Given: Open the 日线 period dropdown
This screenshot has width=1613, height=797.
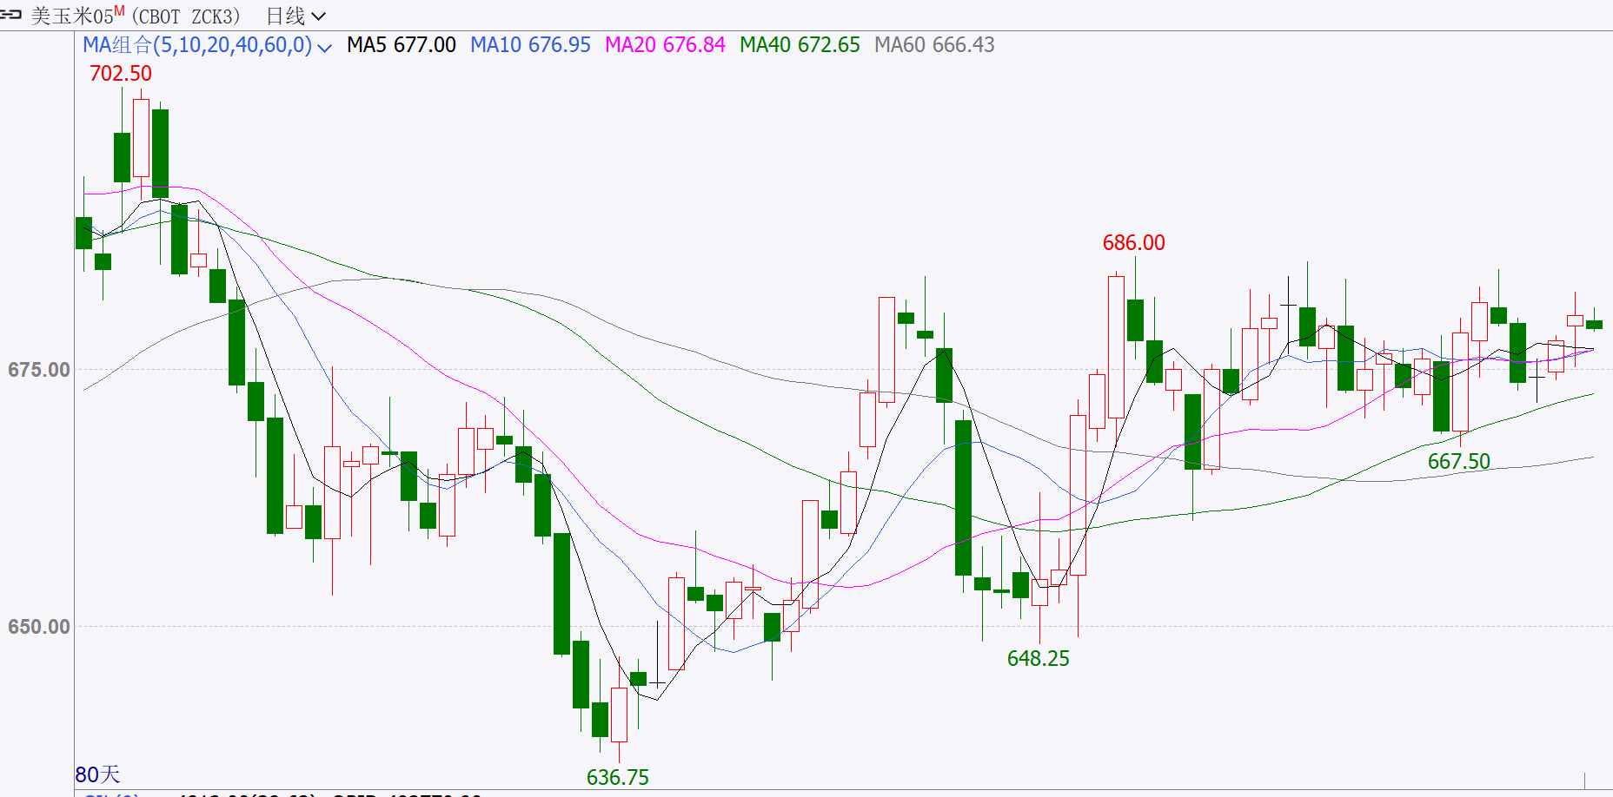Looking at the screenshot, I should click(x=295, y=16).
